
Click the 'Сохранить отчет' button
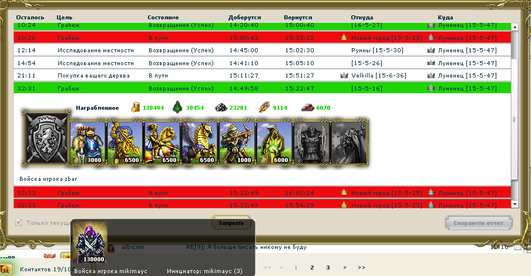point(478,223)
